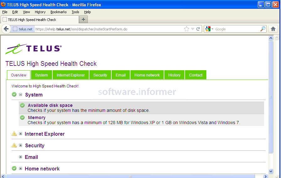Switch to the green Internet Explorer tab

pyautogui.click(x=71, y=75)
